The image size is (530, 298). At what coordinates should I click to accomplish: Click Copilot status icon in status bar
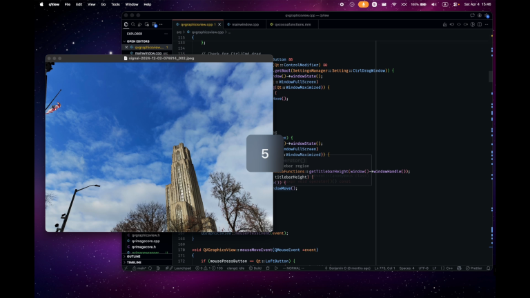tap(459, 268)
